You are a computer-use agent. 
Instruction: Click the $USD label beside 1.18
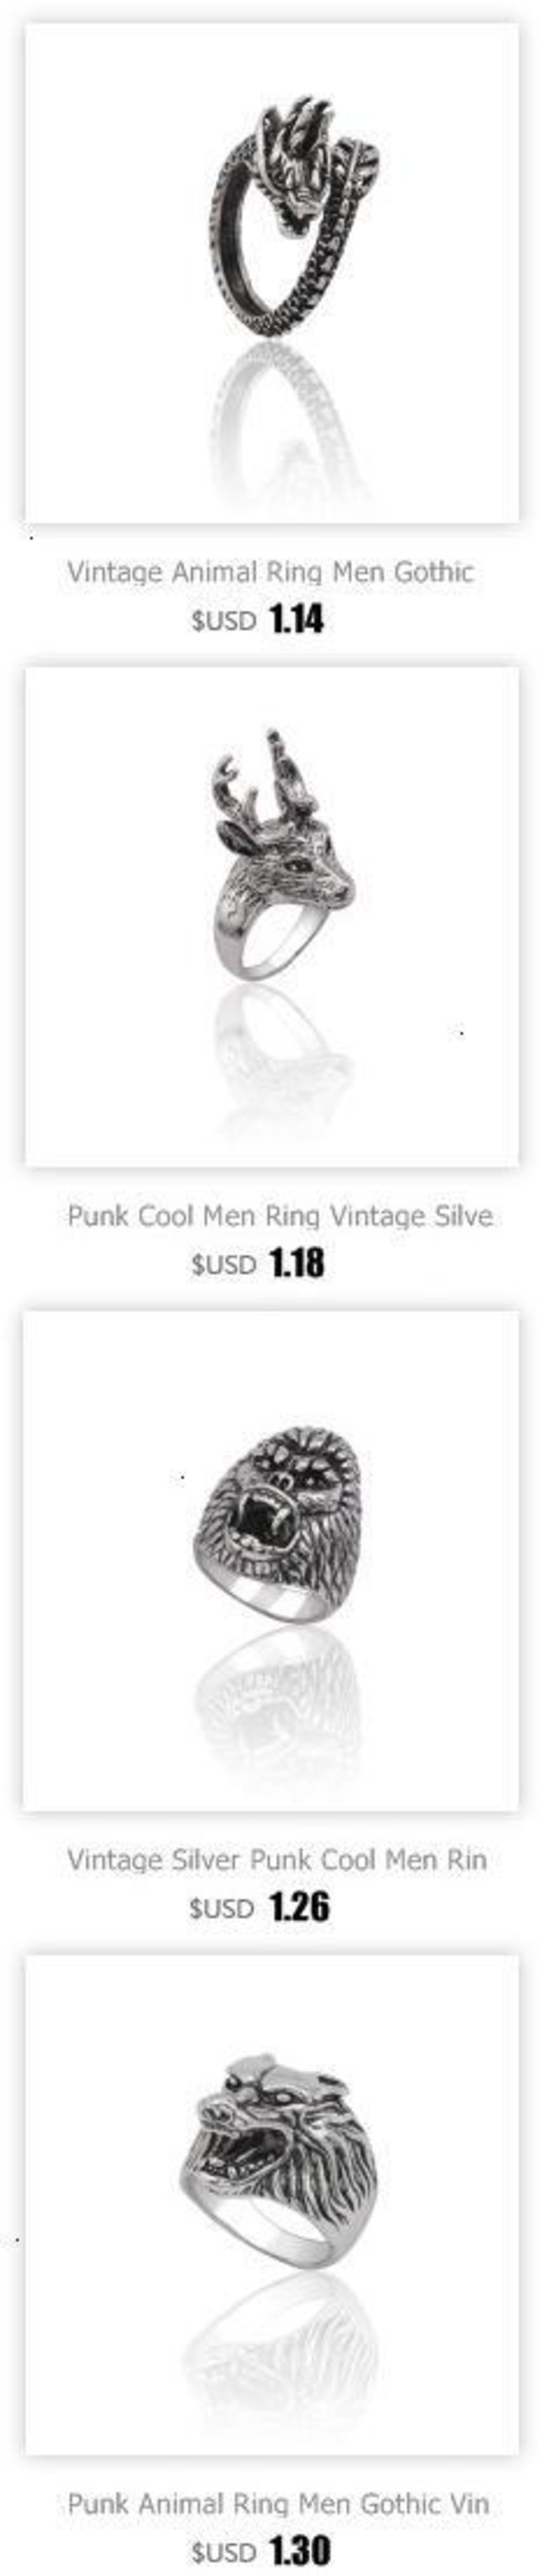tap(224, 1265)
